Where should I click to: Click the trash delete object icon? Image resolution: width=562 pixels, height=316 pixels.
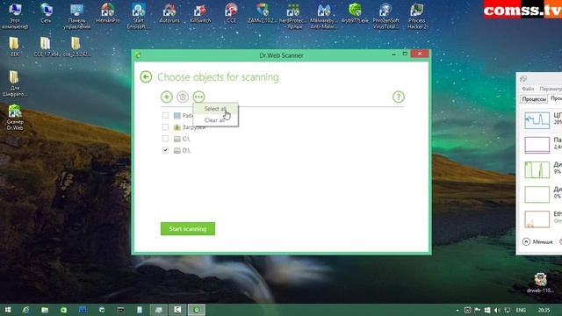click(x=183, y=97)
